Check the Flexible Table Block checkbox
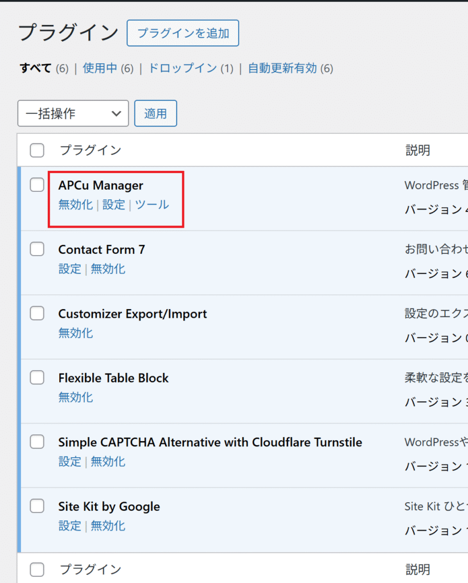468x583 pixels. pos(37,377)
